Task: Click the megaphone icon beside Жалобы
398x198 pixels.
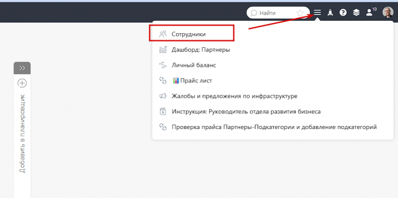Action: [163, 96]
